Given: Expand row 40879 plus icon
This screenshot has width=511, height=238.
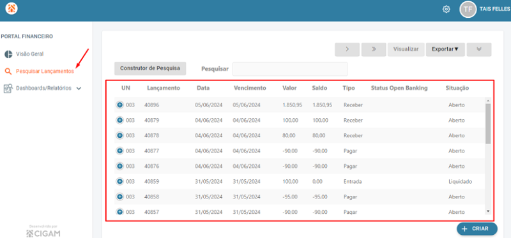Looking at the screenshot, I should tap(119, 120).
